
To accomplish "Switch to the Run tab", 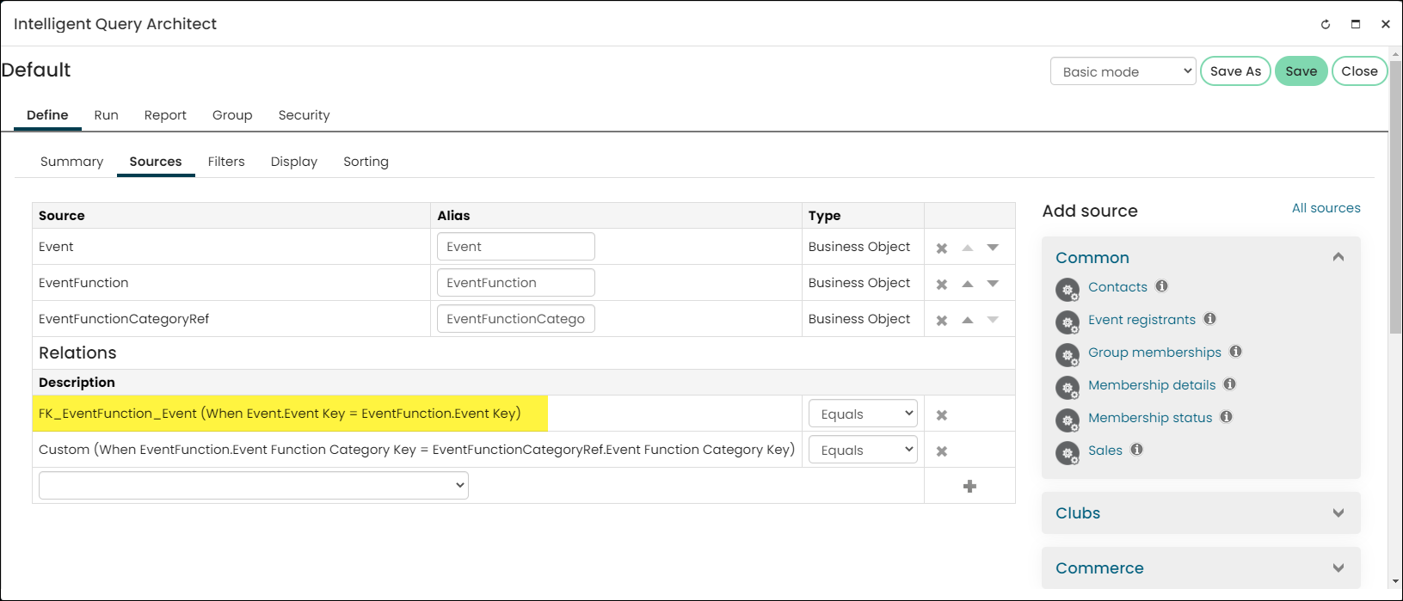I will pyautogui.click(x=107, y=115).
